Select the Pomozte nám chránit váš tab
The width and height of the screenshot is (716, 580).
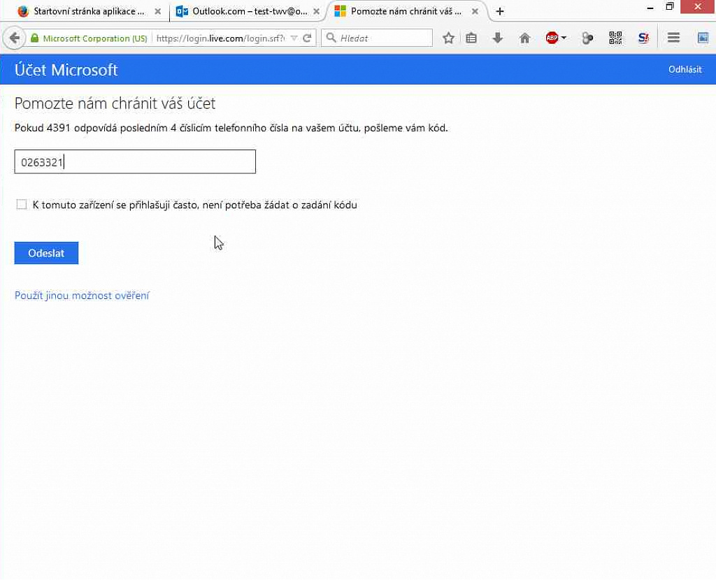(x=406, y=11)
